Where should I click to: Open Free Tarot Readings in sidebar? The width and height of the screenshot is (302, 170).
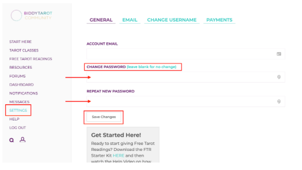tap(31, 59)
